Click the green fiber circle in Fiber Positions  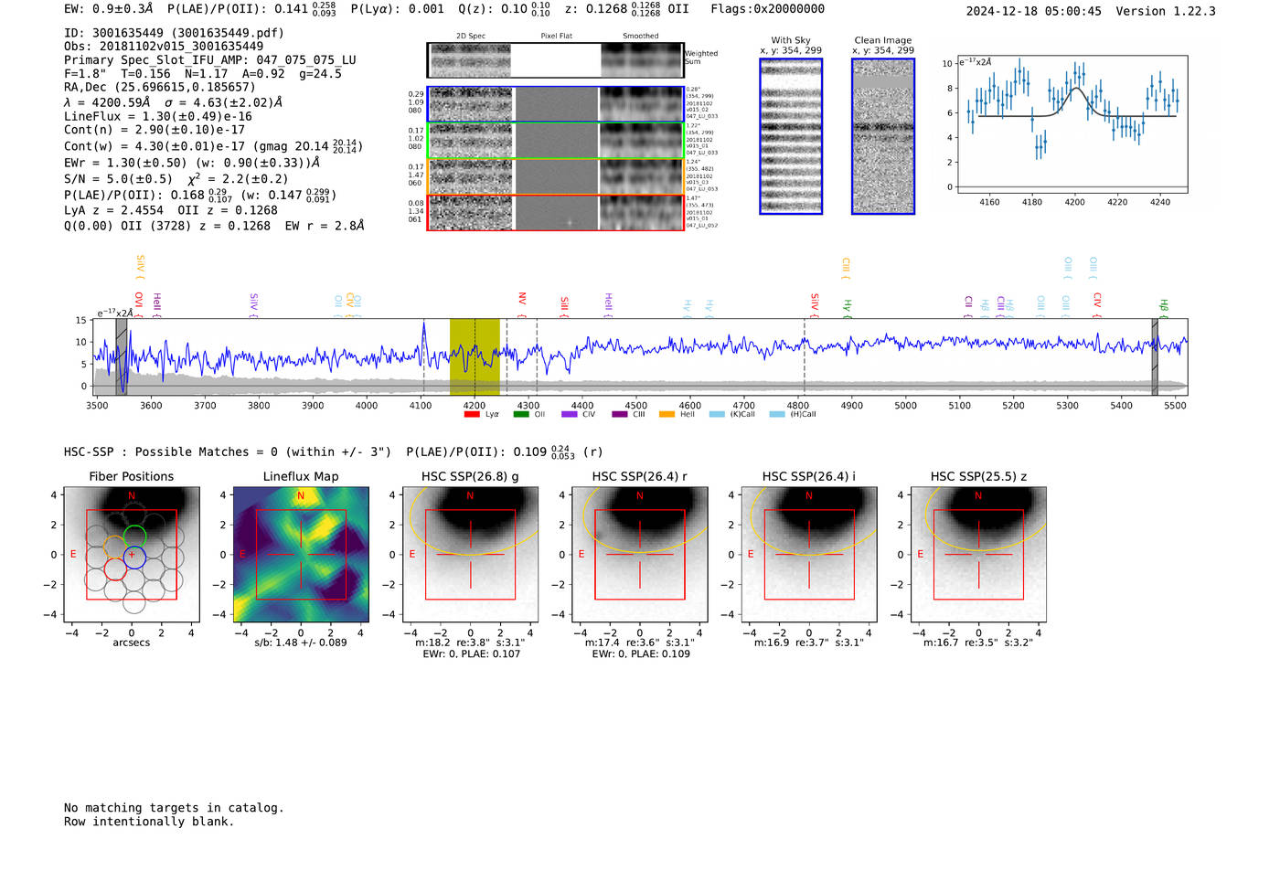click(134, 536)
